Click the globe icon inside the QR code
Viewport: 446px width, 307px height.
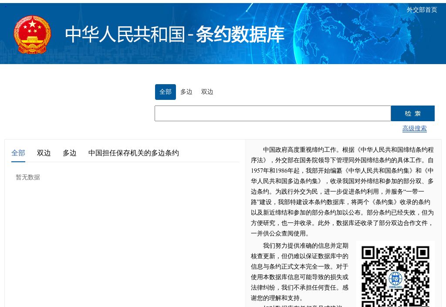[x=395, y=281]
